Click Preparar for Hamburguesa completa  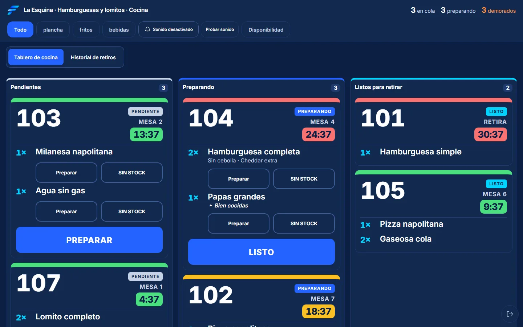[239, 179]
